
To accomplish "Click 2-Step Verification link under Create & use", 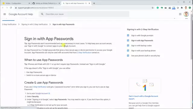I will click(x=40, y=87).
